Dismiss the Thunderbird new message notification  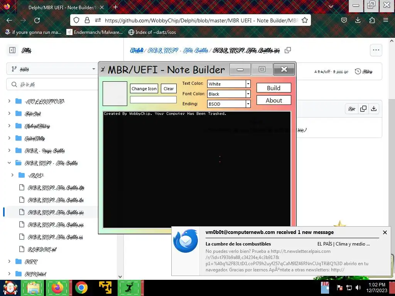(x=385, y=232)
